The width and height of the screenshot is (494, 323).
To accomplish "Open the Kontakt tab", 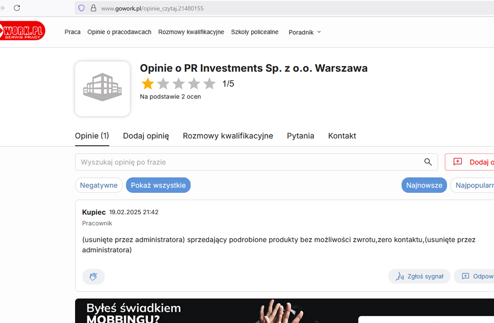I will pyautogui.click(x=342, y=136).
